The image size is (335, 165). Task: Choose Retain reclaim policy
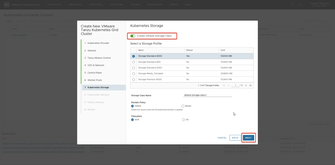pos(183,106)
